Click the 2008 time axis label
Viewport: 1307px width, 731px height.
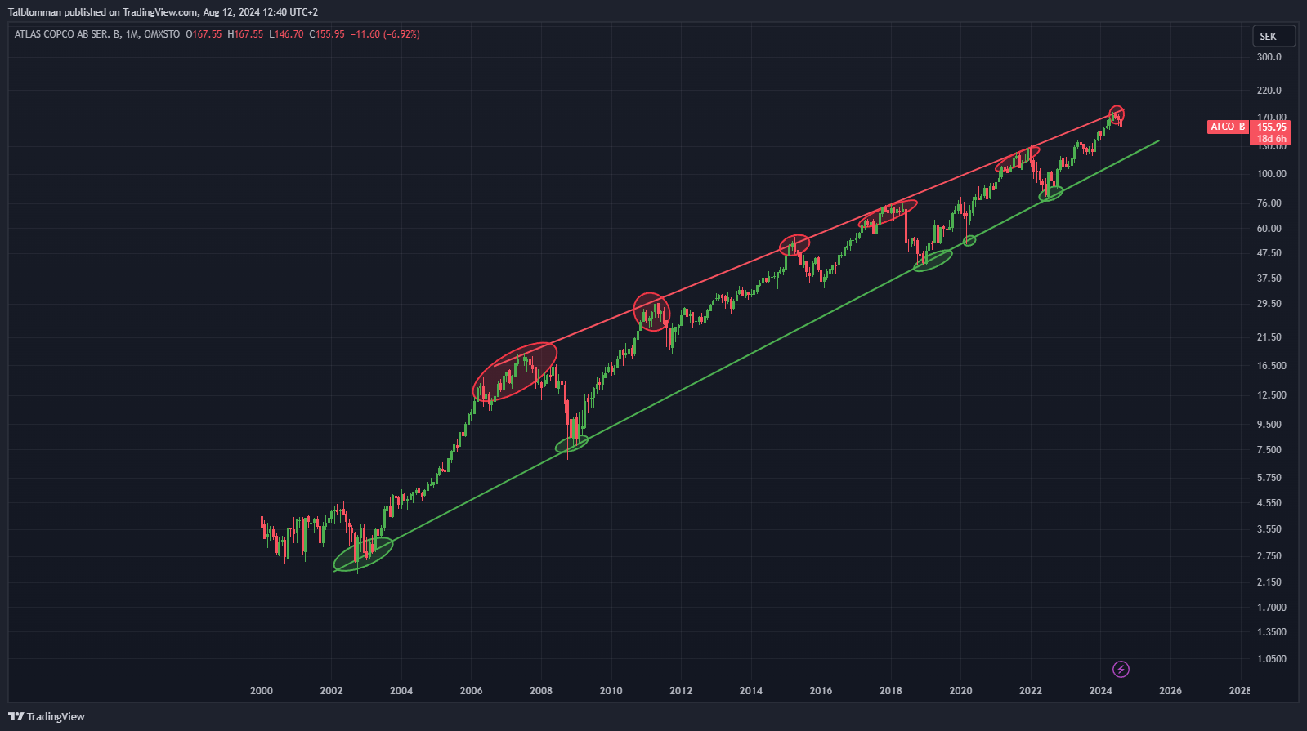click(541, 691)
